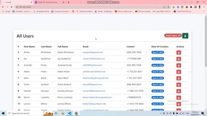The height and width of the screenshot is (116, 207).
Task: Delete user Amanda Purdy row
Action: click(x=179, y=65)
